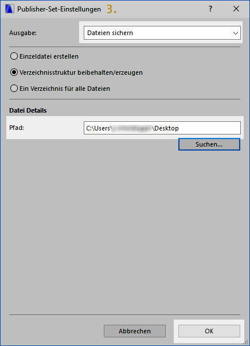Click the Desktop text in the path field
The image size is (250, 346).
tap(167, 128)
